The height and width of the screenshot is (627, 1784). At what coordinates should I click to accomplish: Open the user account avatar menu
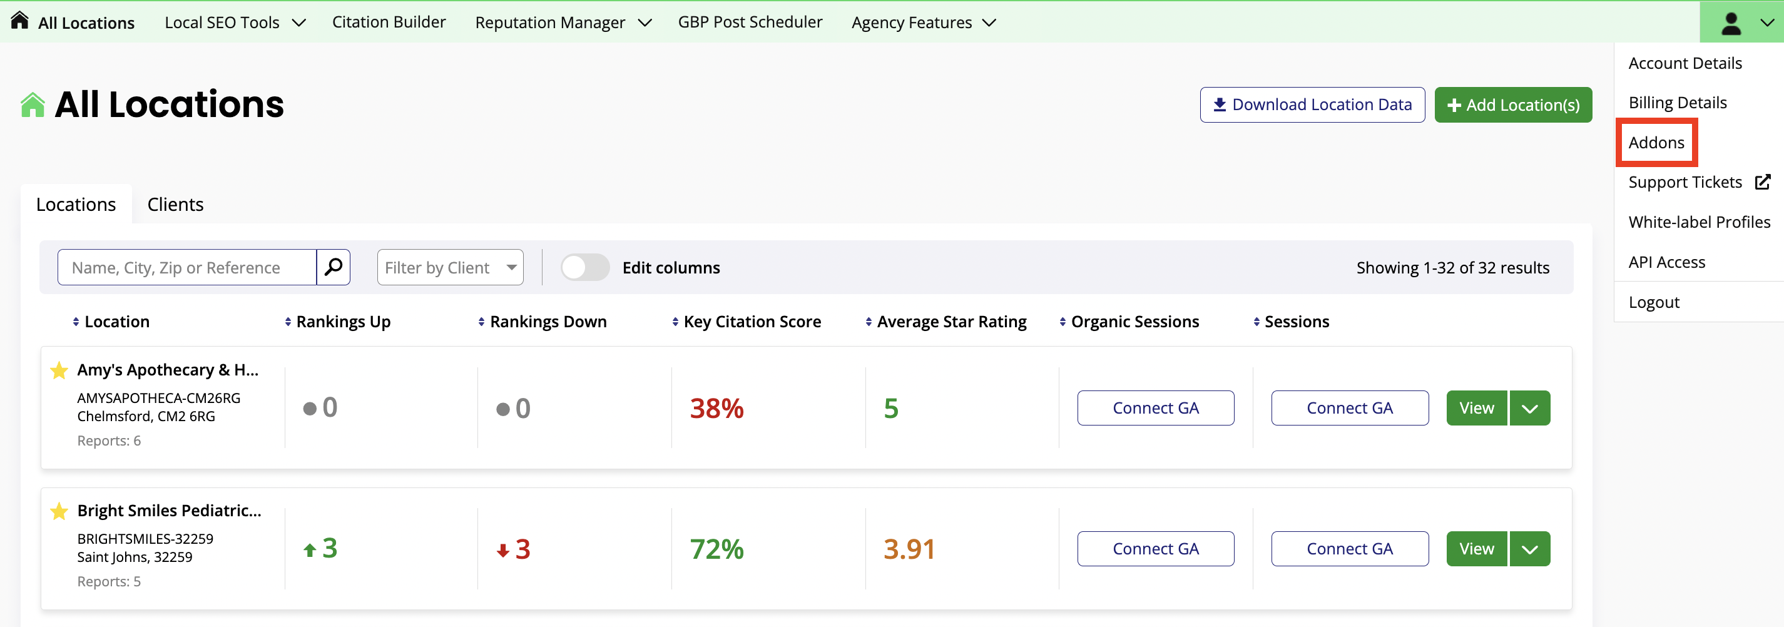pos(1740,22)
